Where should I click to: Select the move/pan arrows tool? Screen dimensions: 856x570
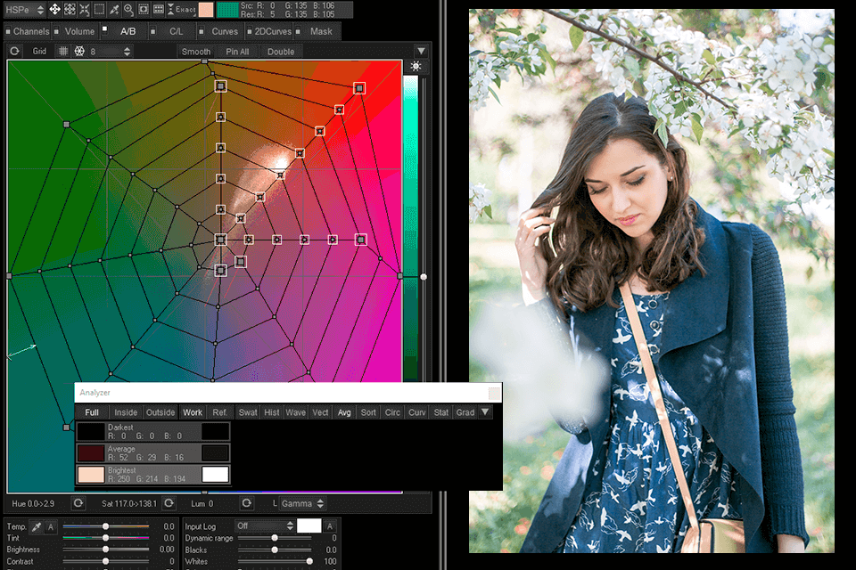point(54,10)
